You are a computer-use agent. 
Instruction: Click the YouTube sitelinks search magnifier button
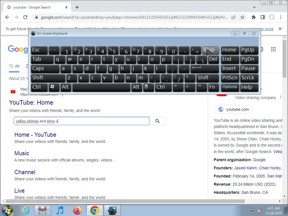pos(157,121)
